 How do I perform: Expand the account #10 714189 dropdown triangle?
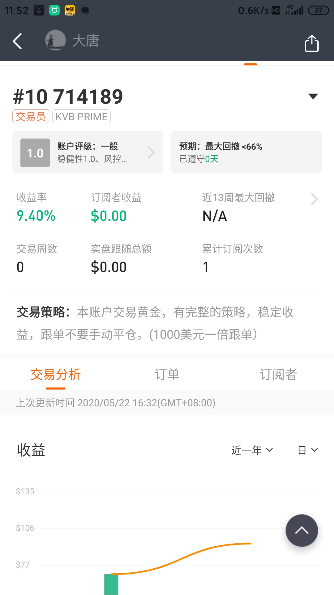(x=313, y=96)
